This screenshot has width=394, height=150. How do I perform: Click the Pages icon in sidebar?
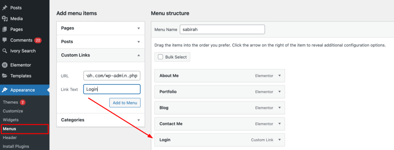coord(5,29)
